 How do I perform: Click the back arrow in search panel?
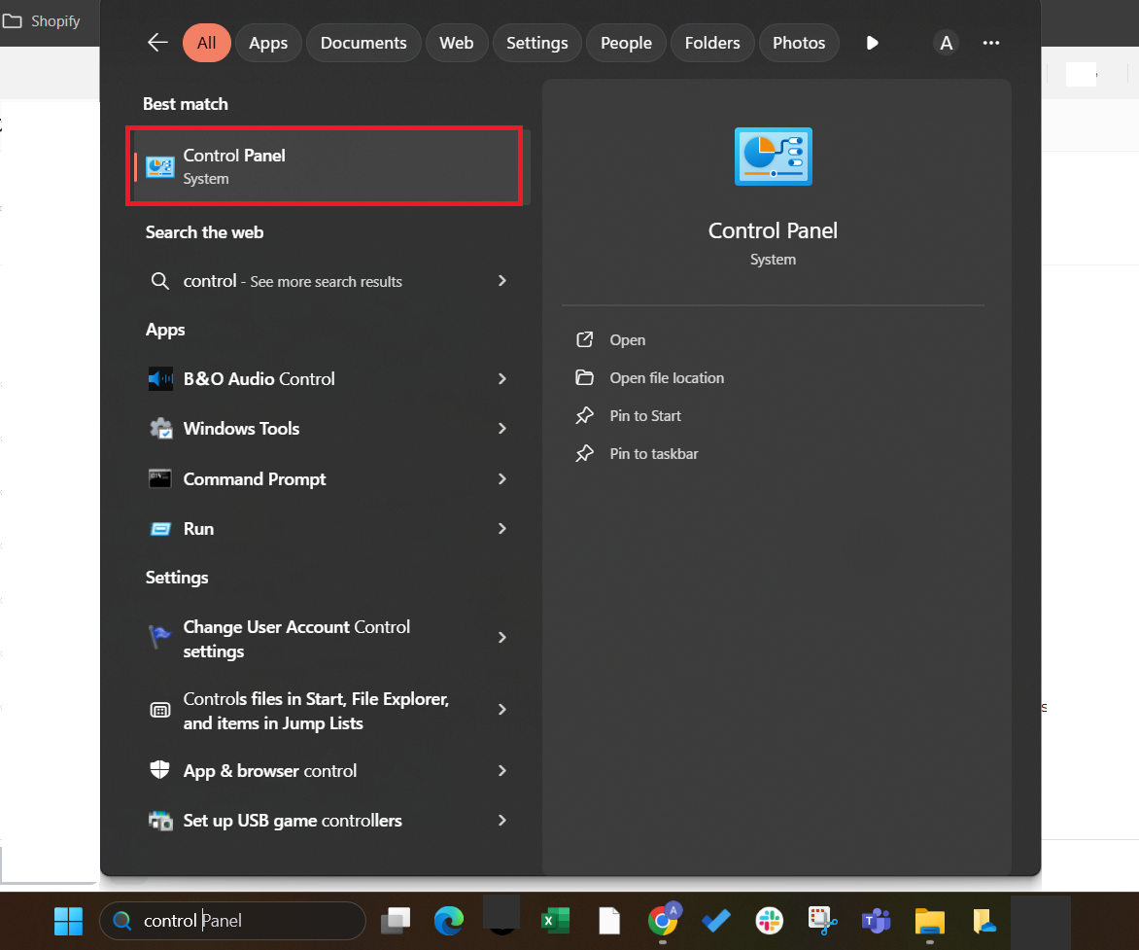157,43
